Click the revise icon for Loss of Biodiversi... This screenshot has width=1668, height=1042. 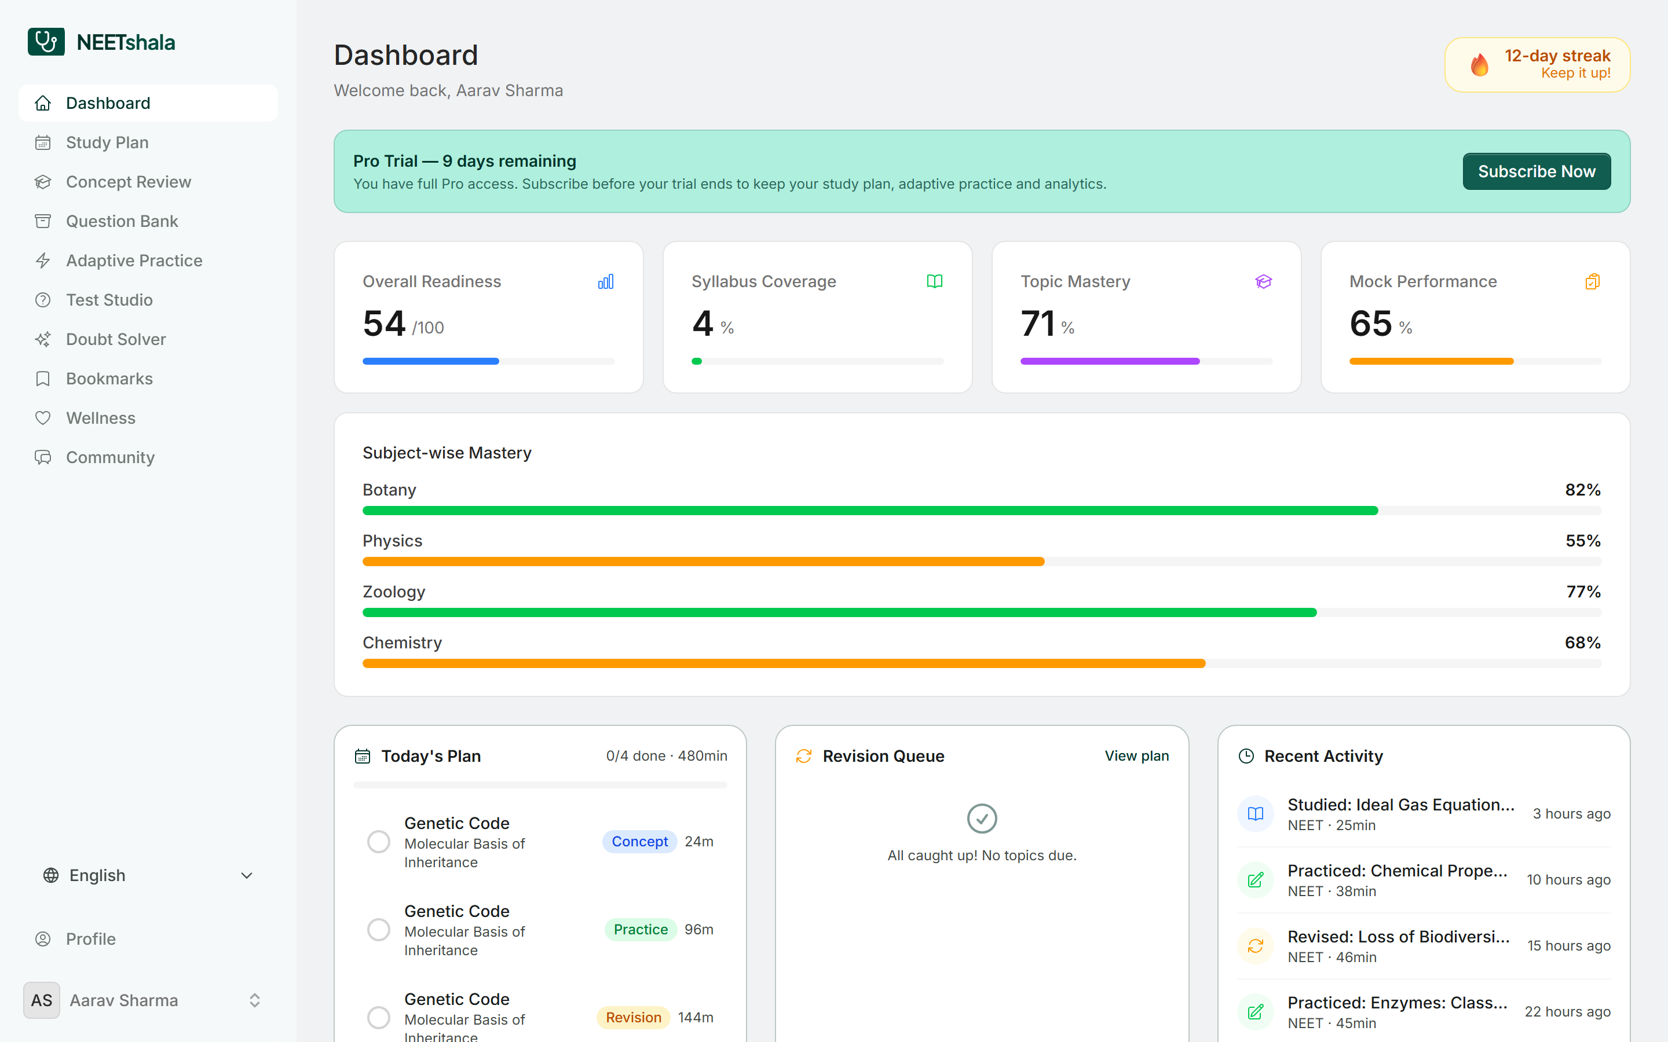coord(1256,946)
